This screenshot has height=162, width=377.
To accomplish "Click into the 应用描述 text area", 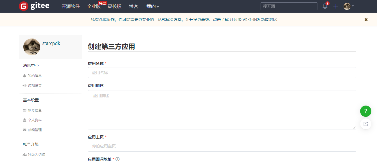I will (x=222, y=110).
